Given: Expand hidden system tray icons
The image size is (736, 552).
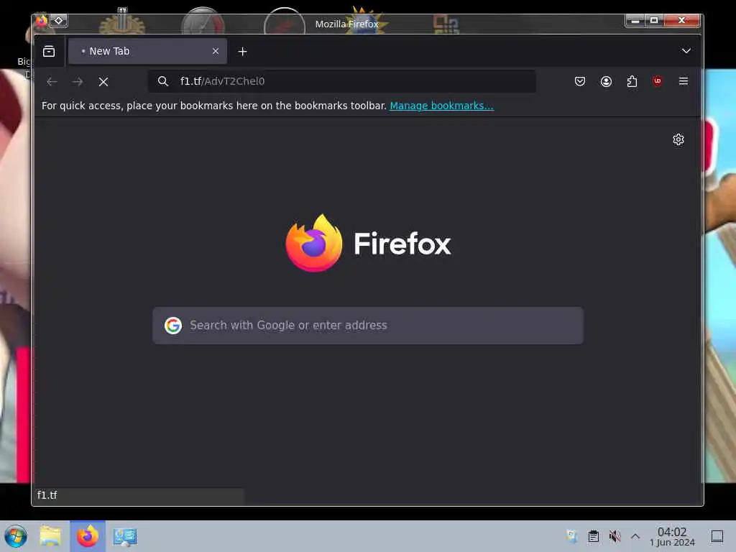Looking at the screenshot, I should tap(635, 536).
